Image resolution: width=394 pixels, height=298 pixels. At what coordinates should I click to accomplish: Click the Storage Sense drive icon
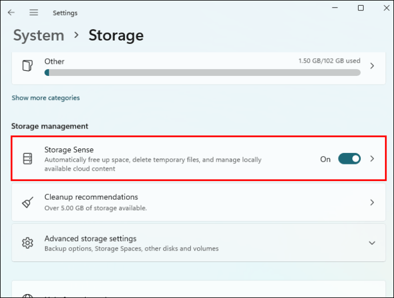[27, 159]
